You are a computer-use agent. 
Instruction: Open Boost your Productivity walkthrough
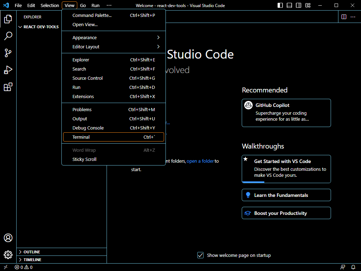[x=286, y=213]
